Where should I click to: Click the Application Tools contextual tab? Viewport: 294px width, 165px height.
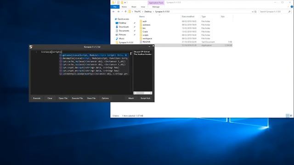point(156,3)
